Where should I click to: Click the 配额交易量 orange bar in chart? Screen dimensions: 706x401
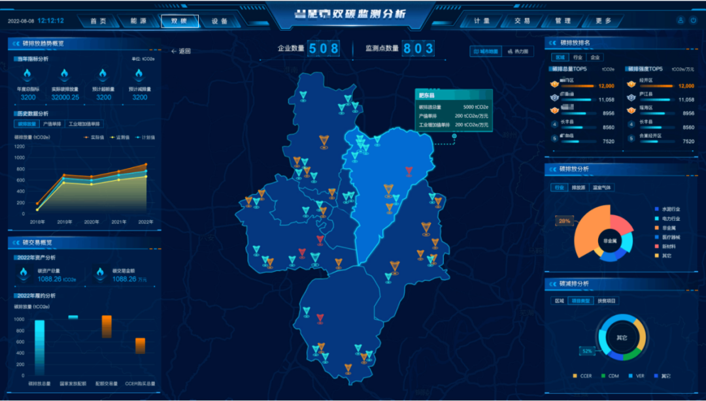[x=107, y=327]
